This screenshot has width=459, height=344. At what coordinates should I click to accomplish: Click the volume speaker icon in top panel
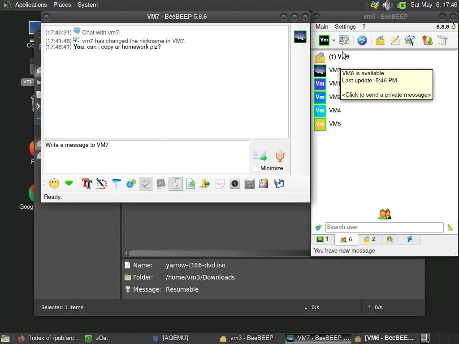coord(387,5)
